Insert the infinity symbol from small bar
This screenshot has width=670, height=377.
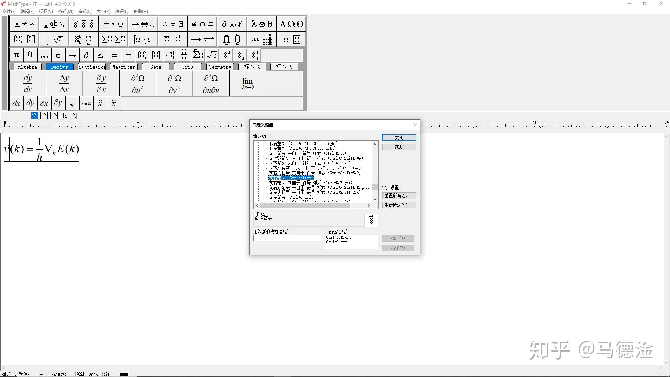pyautogui.click(x=44, y=55)
